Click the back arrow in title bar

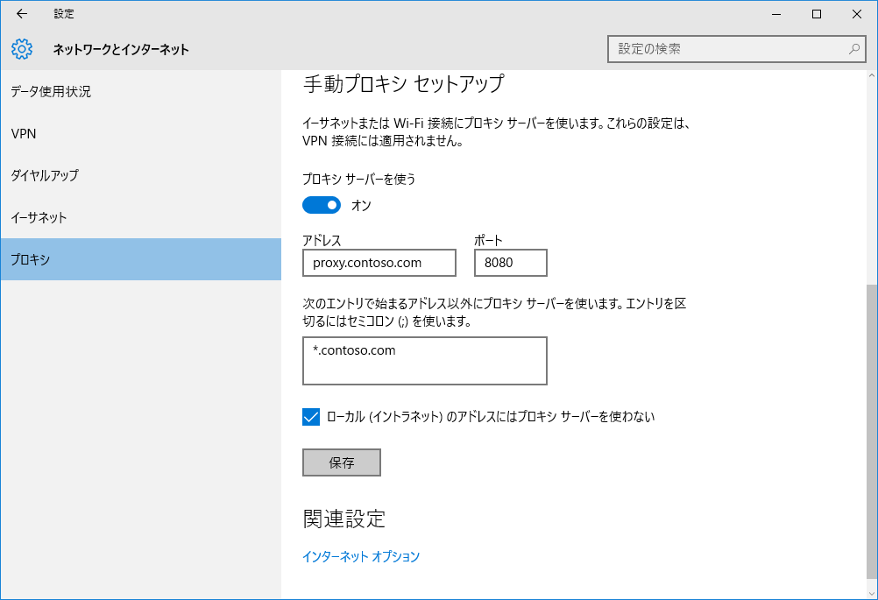pos(22,14)
